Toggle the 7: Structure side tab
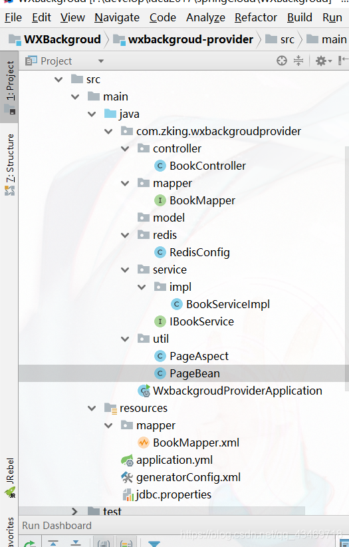 (9, 164)
